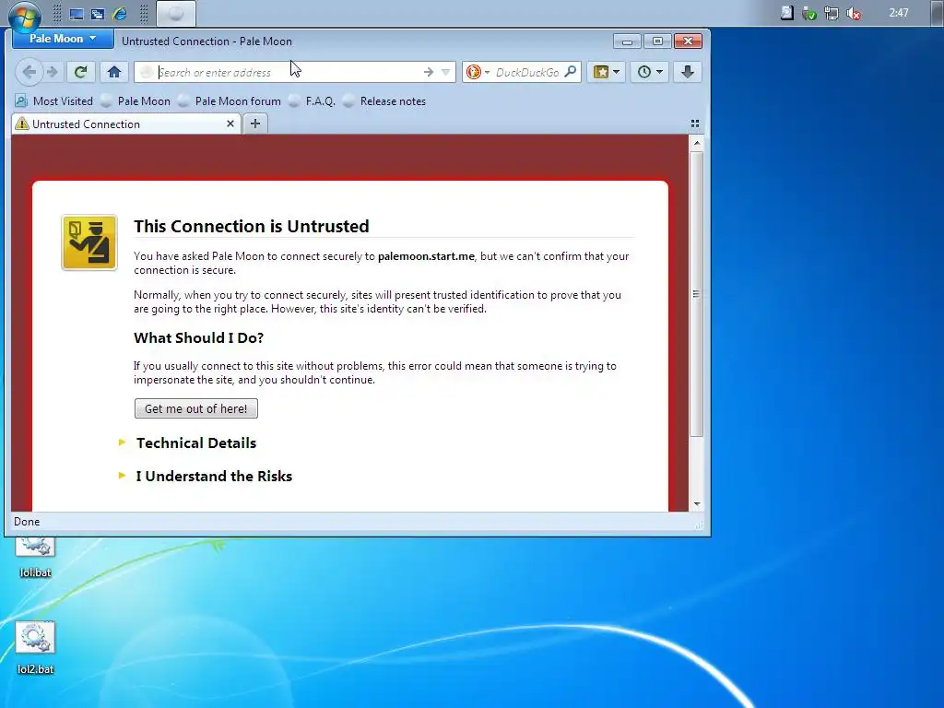
Task: Click the untrusted connection policeman warning icon
Action: [x=89, y=242]
